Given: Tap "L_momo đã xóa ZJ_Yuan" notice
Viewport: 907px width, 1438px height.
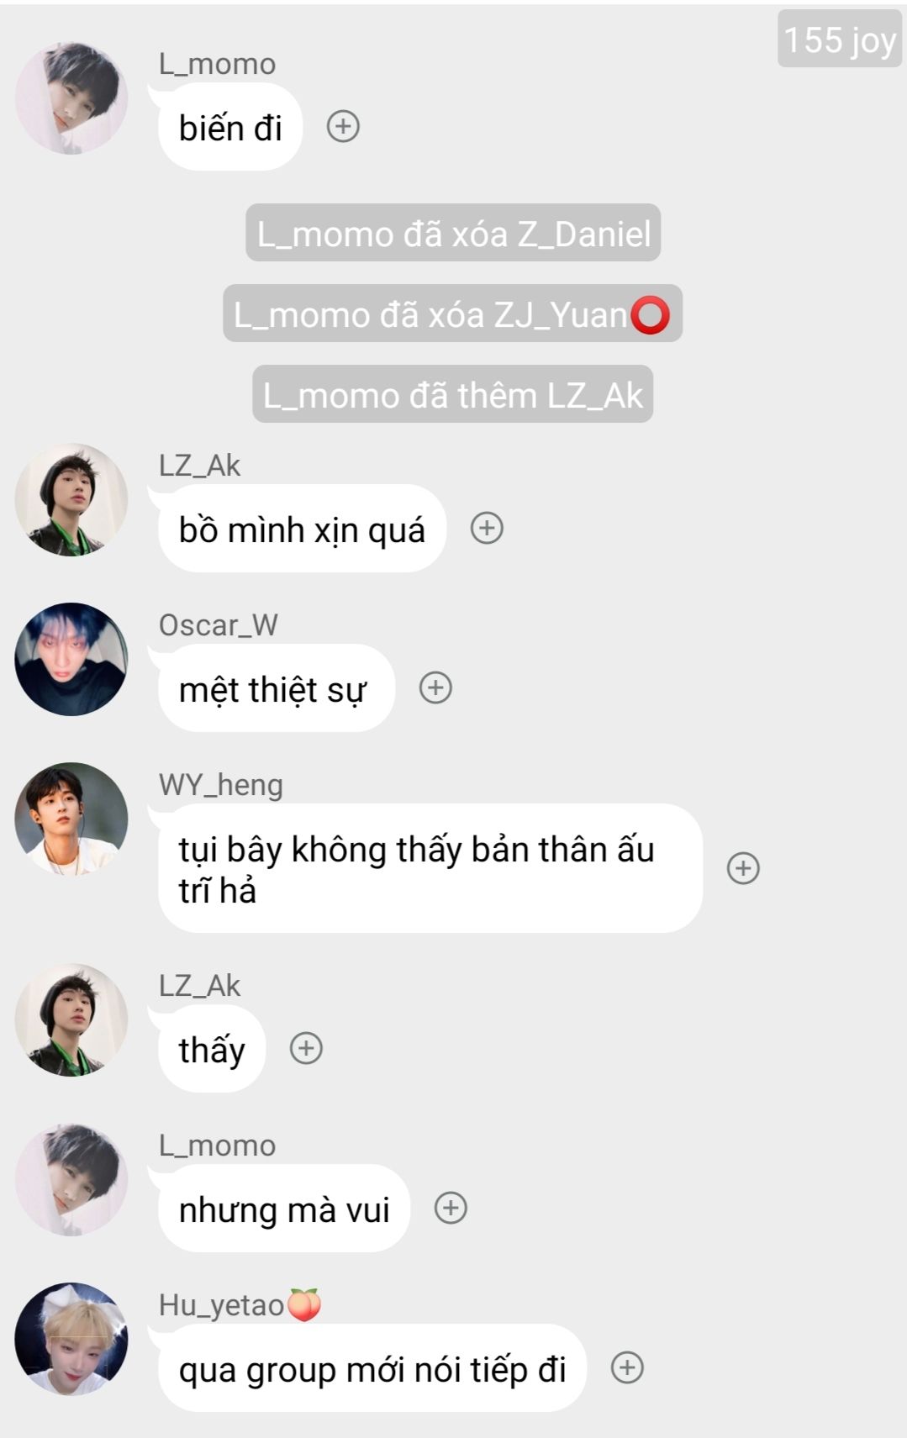Looking at the screenshot, I should pos(453,314).
